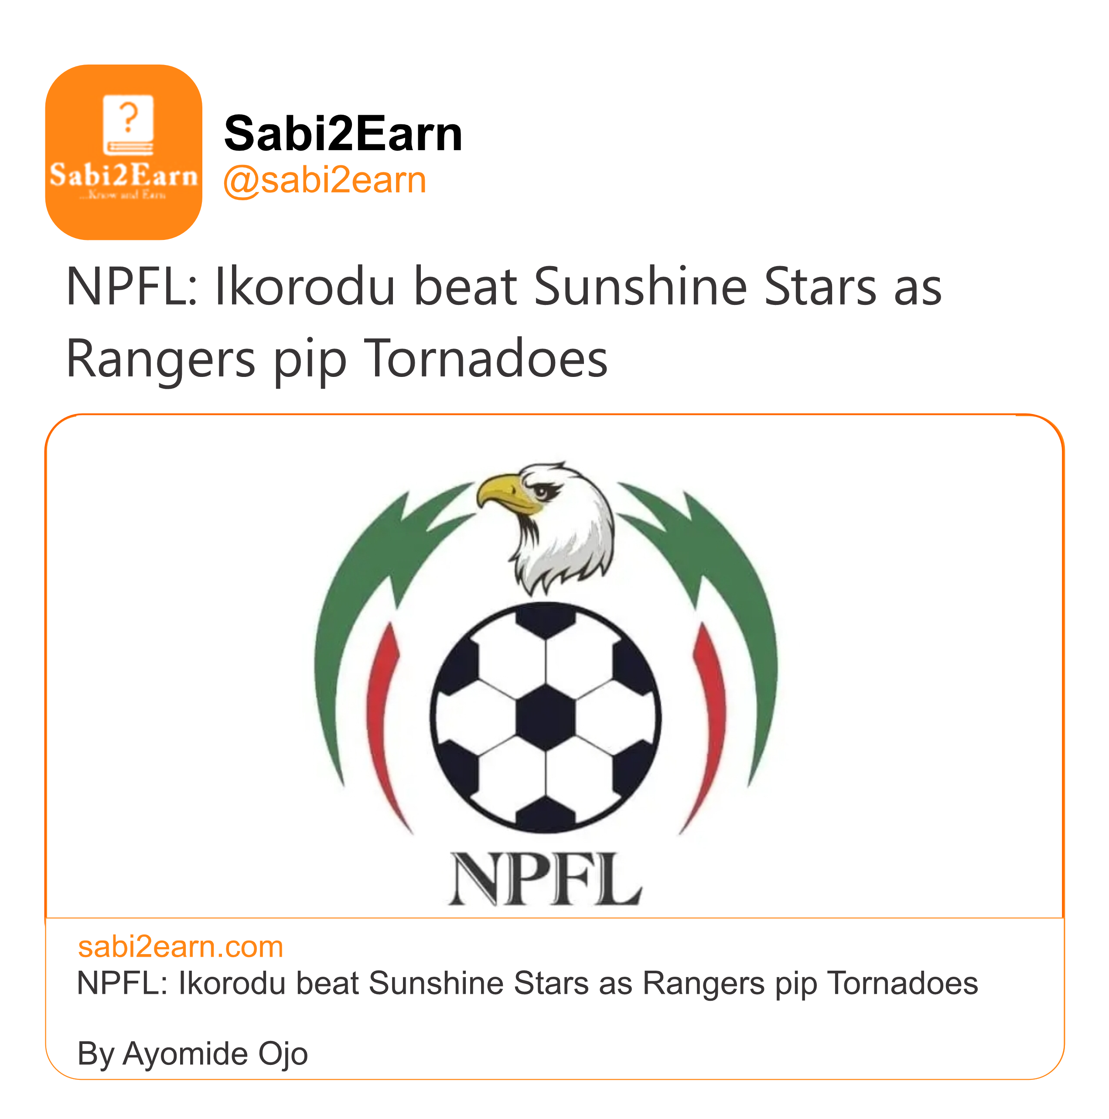Click the "By Ayomide Ojo" byline
This screenshot has width=1109, height=1119.
coord(192,1054)
